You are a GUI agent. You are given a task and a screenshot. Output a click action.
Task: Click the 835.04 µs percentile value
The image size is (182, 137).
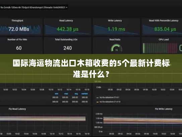[165, 29]
